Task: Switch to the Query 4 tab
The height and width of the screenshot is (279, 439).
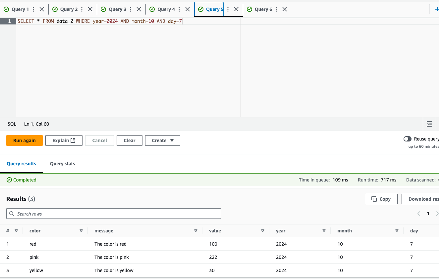Action: [163, 9]
